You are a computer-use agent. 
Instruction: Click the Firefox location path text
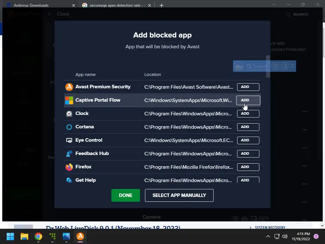pyautogui.click(x=189, y=167)
